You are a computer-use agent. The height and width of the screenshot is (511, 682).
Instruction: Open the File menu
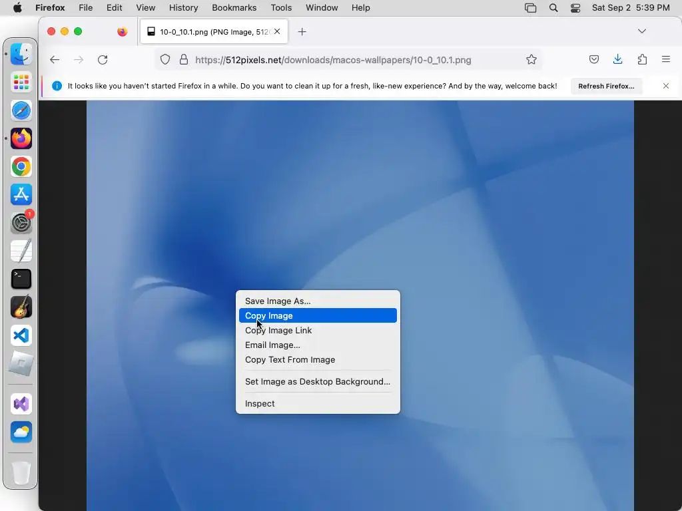(x=86, y=8)
